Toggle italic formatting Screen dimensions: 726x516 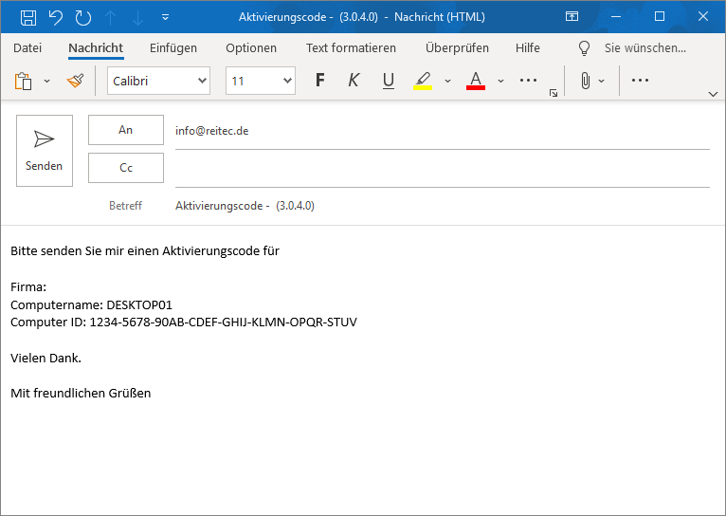354,82
